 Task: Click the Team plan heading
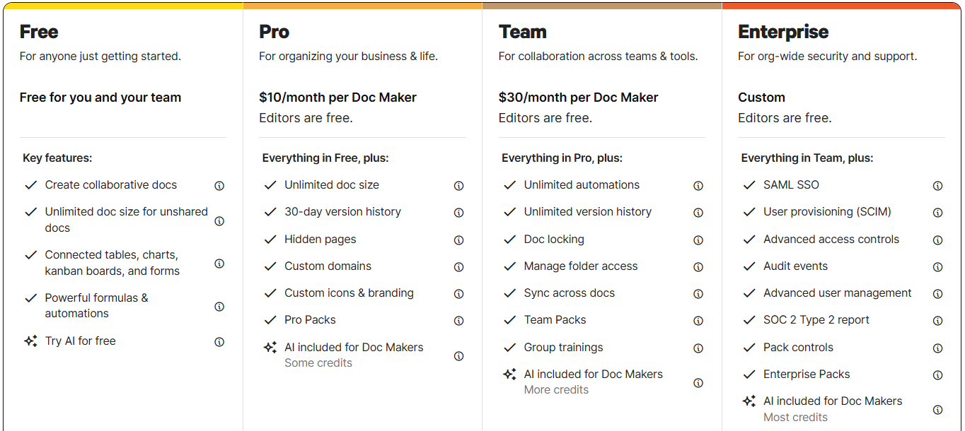[522, 32]
